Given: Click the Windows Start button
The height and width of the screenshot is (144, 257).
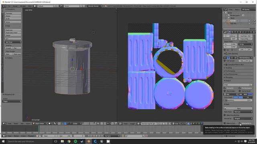Looking at the screenshot, I should 3,141.
